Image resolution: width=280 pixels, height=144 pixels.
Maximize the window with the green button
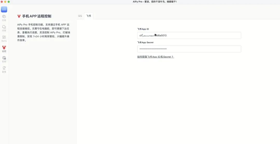(x=9, y=2)
